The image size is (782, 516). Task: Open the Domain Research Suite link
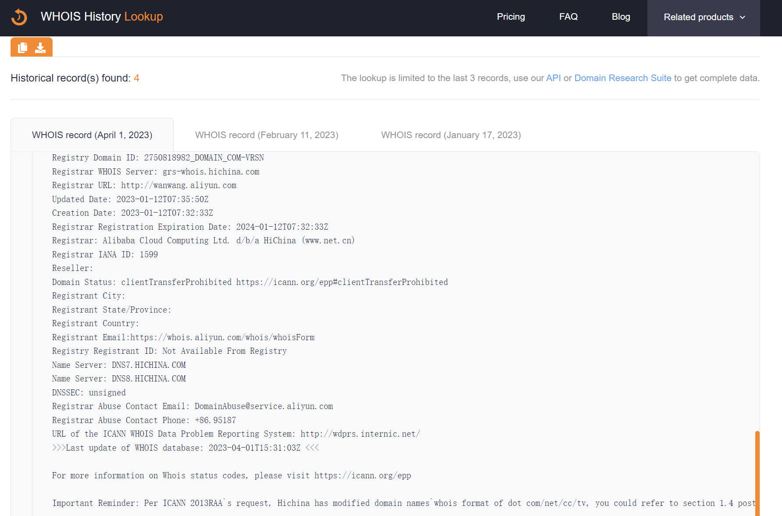click(622, 78)
